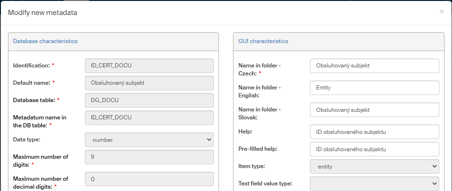Select Maximum number of decimal digits field

point(149,179)
